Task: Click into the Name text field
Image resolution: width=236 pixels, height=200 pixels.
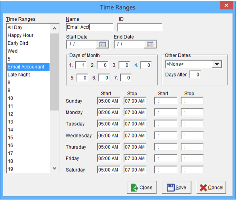Action: click(x=89, y=27)
